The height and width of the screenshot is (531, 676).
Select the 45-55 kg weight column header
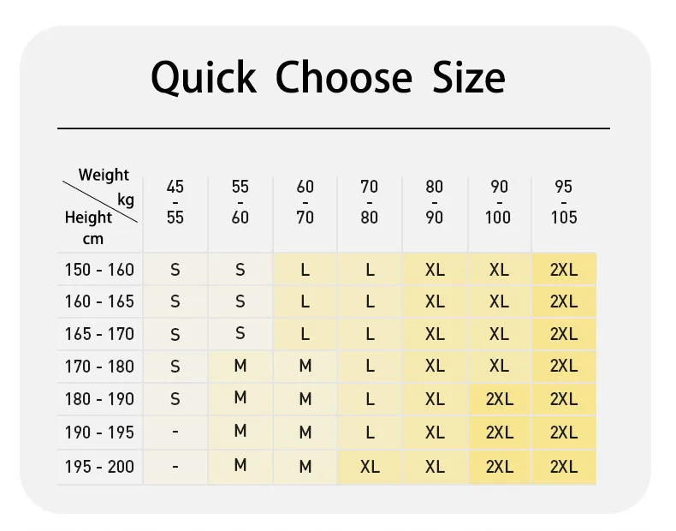coord(175,202)
